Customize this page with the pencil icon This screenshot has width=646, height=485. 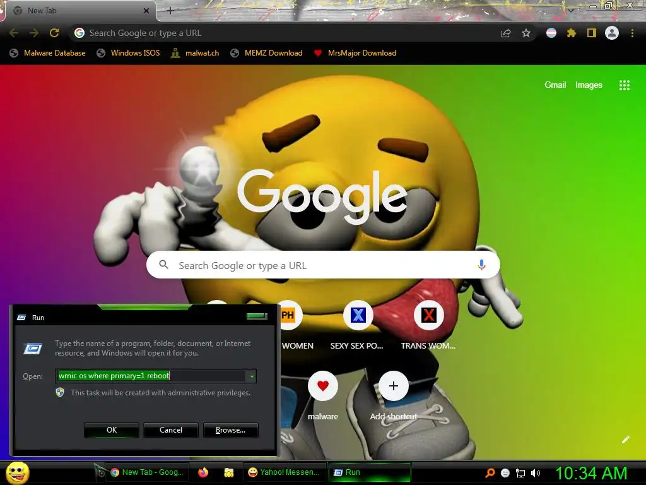point(626,440)
